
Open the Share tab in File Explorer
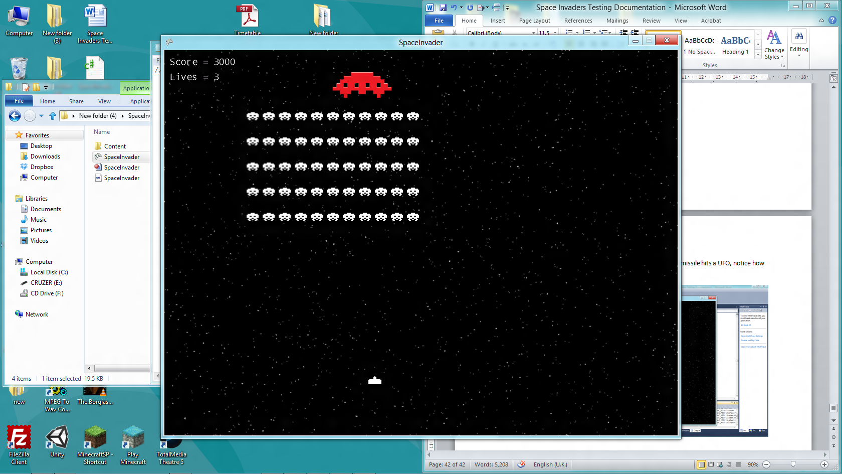76,101
